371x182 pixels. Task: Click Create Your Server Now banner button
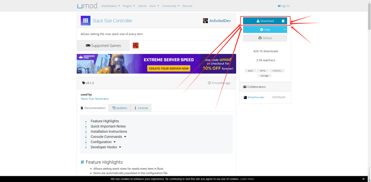pos(169,68)
